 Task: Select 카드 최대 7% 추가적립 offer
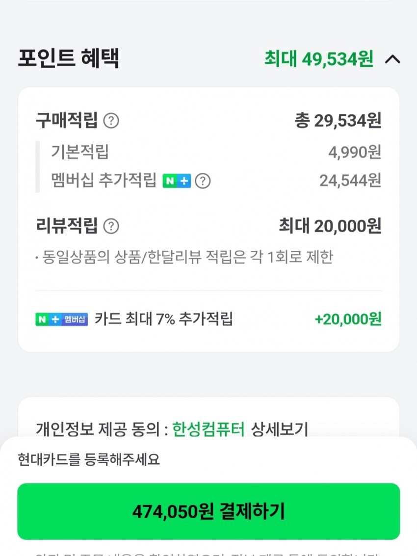tap(164, 319)
